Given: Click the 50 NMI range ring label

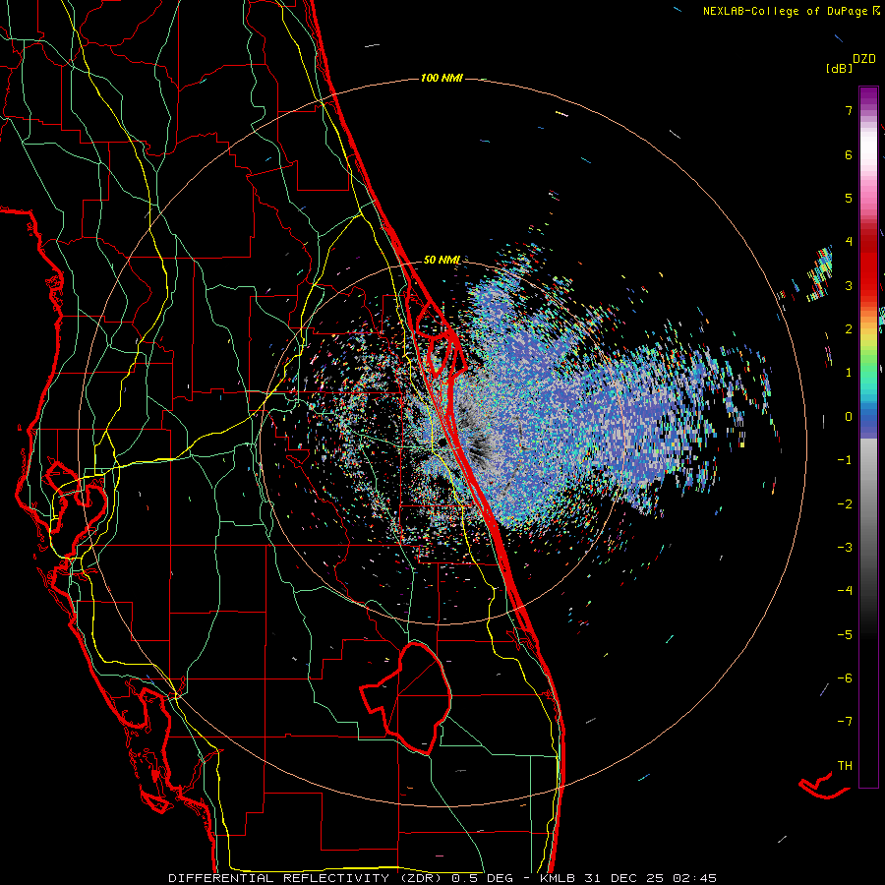Looking at the screenshot, I should 442,261.
